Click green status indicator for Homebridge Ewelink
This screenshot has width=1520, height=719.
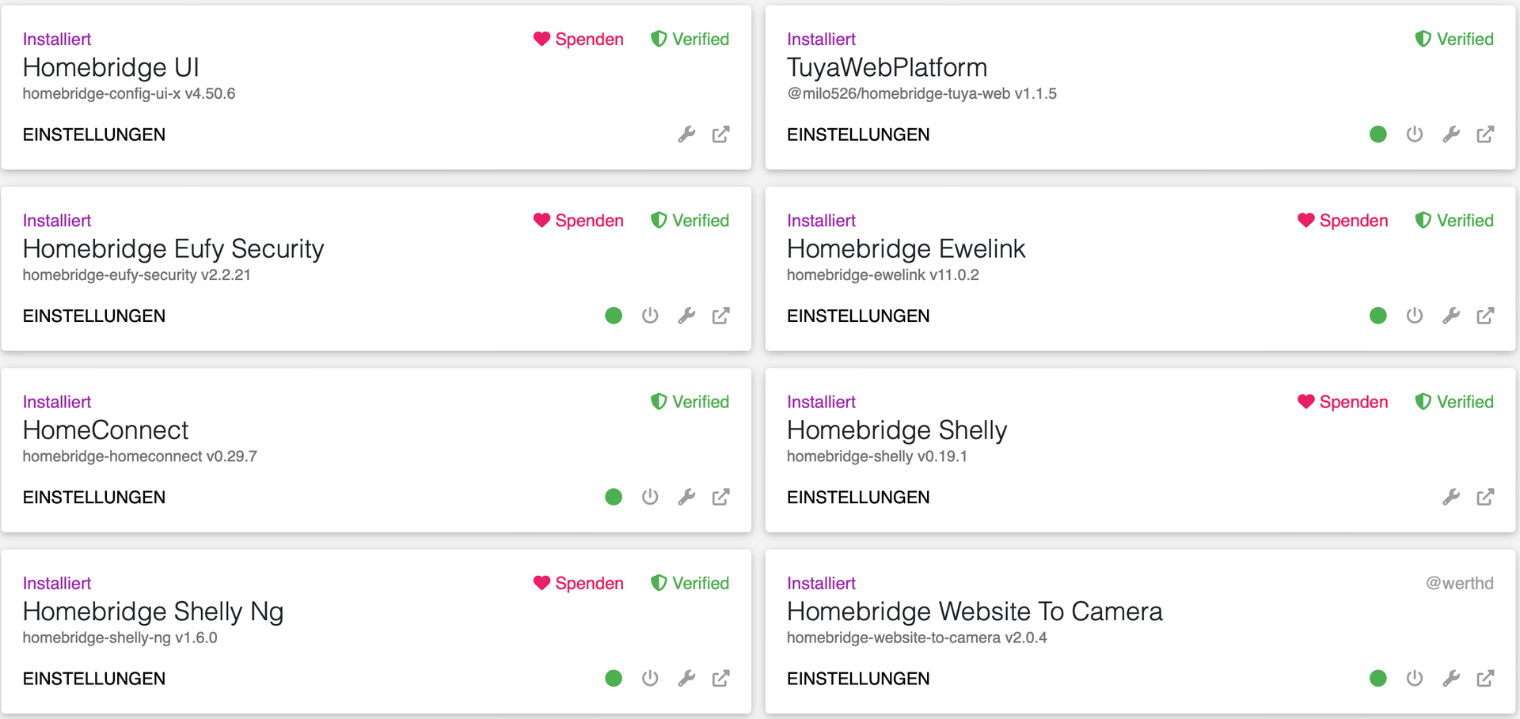pos(1377,316)
